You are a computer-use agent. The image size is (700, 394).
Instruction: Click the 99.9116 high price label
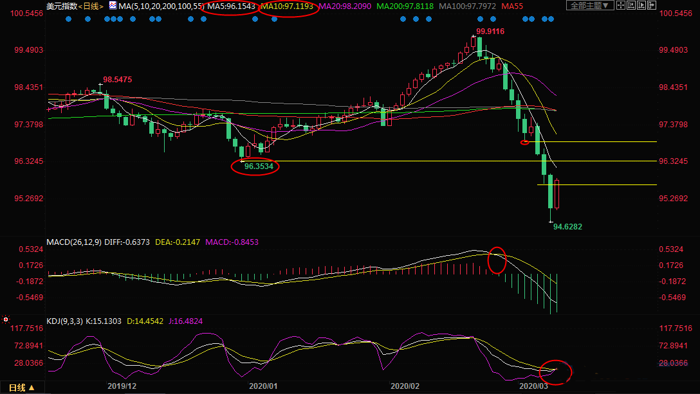490,31
